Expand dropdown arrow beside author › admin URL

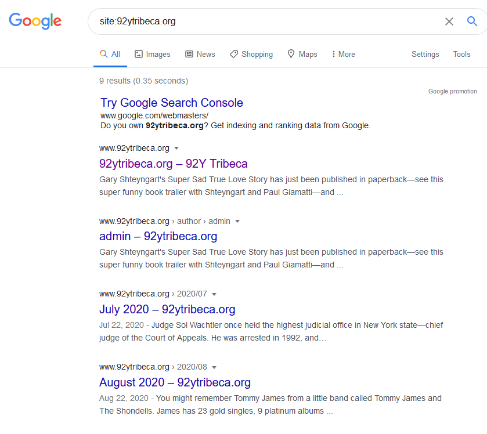point(237,221)
